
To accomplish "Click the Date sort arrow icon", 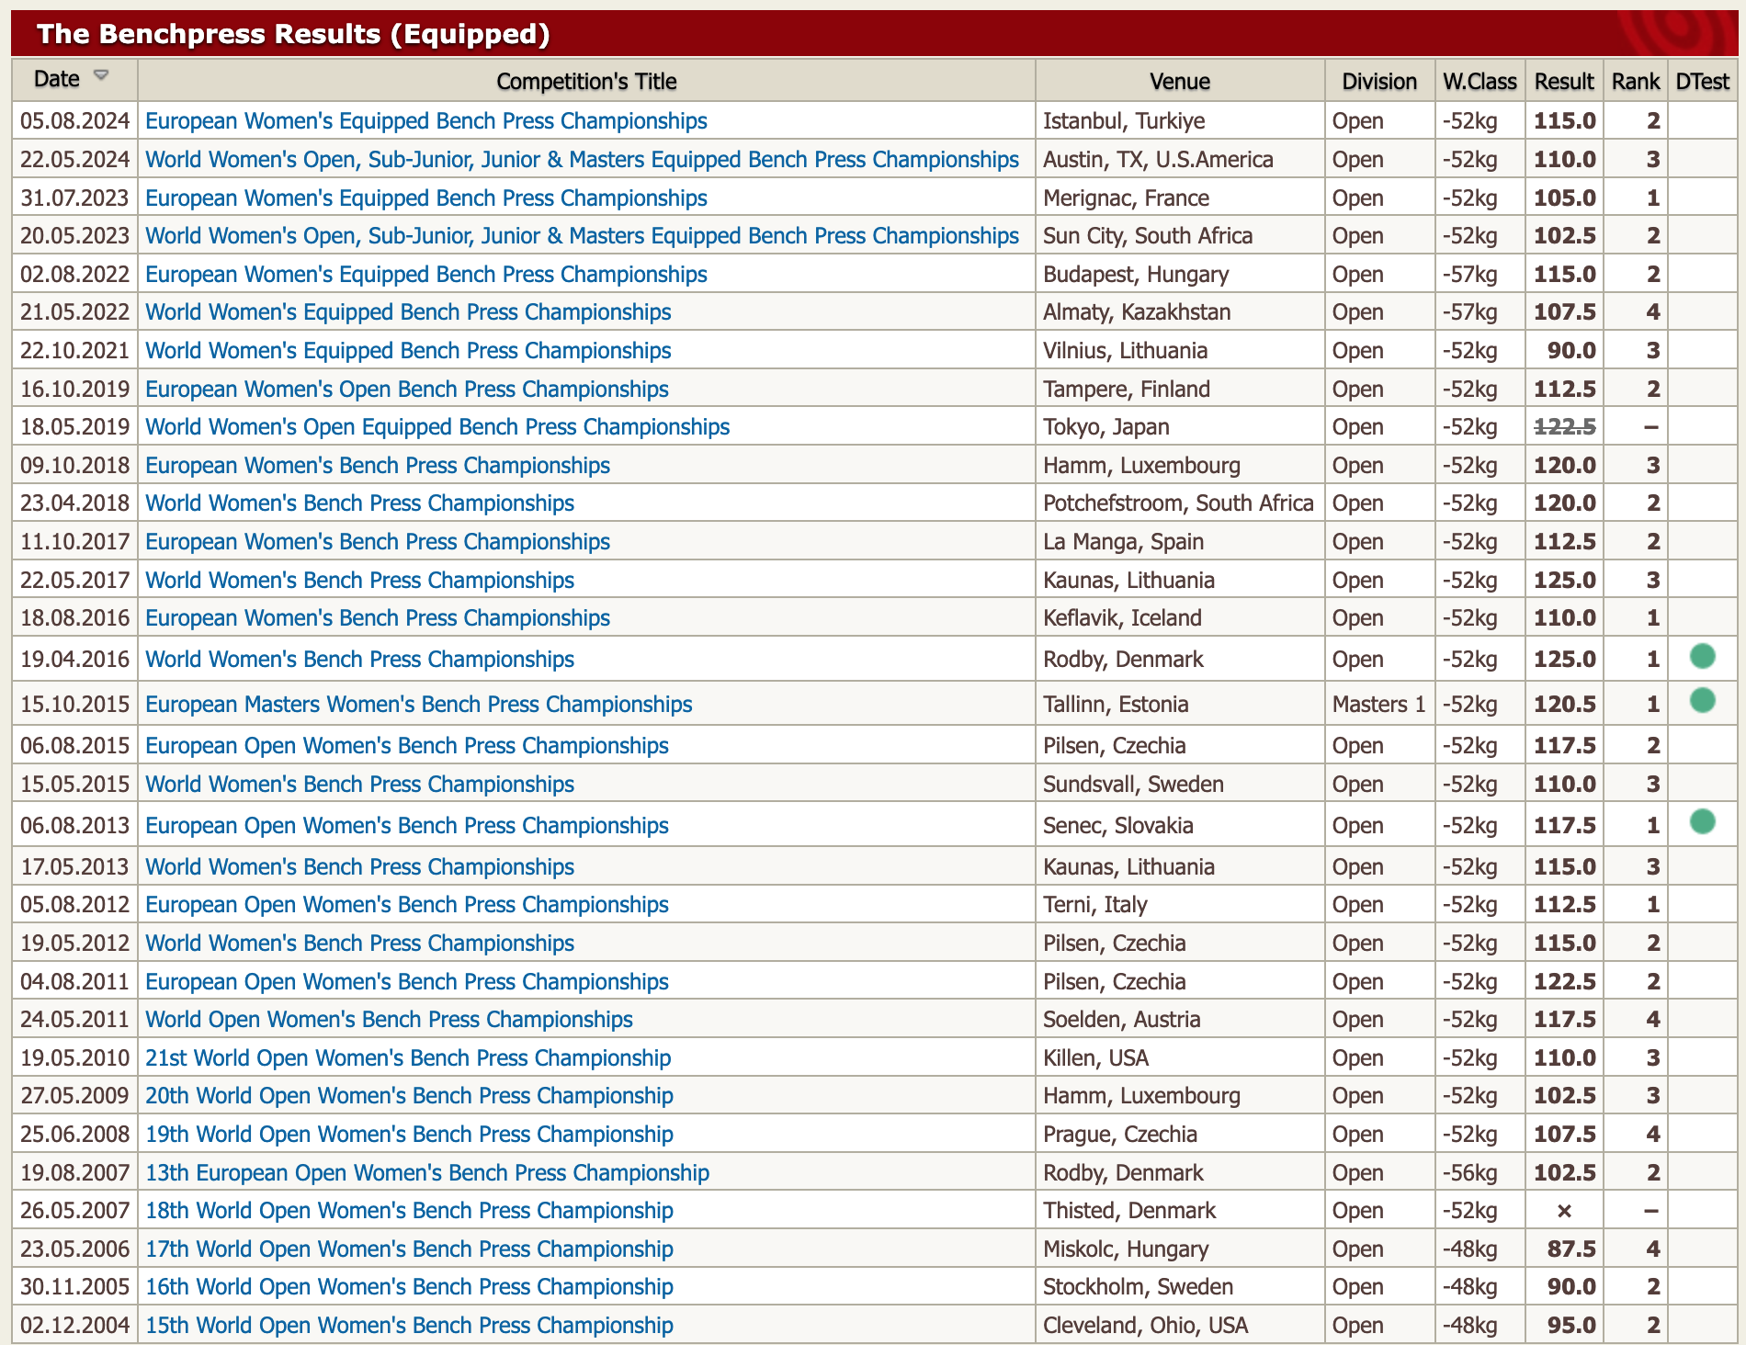I will [101, 75].
